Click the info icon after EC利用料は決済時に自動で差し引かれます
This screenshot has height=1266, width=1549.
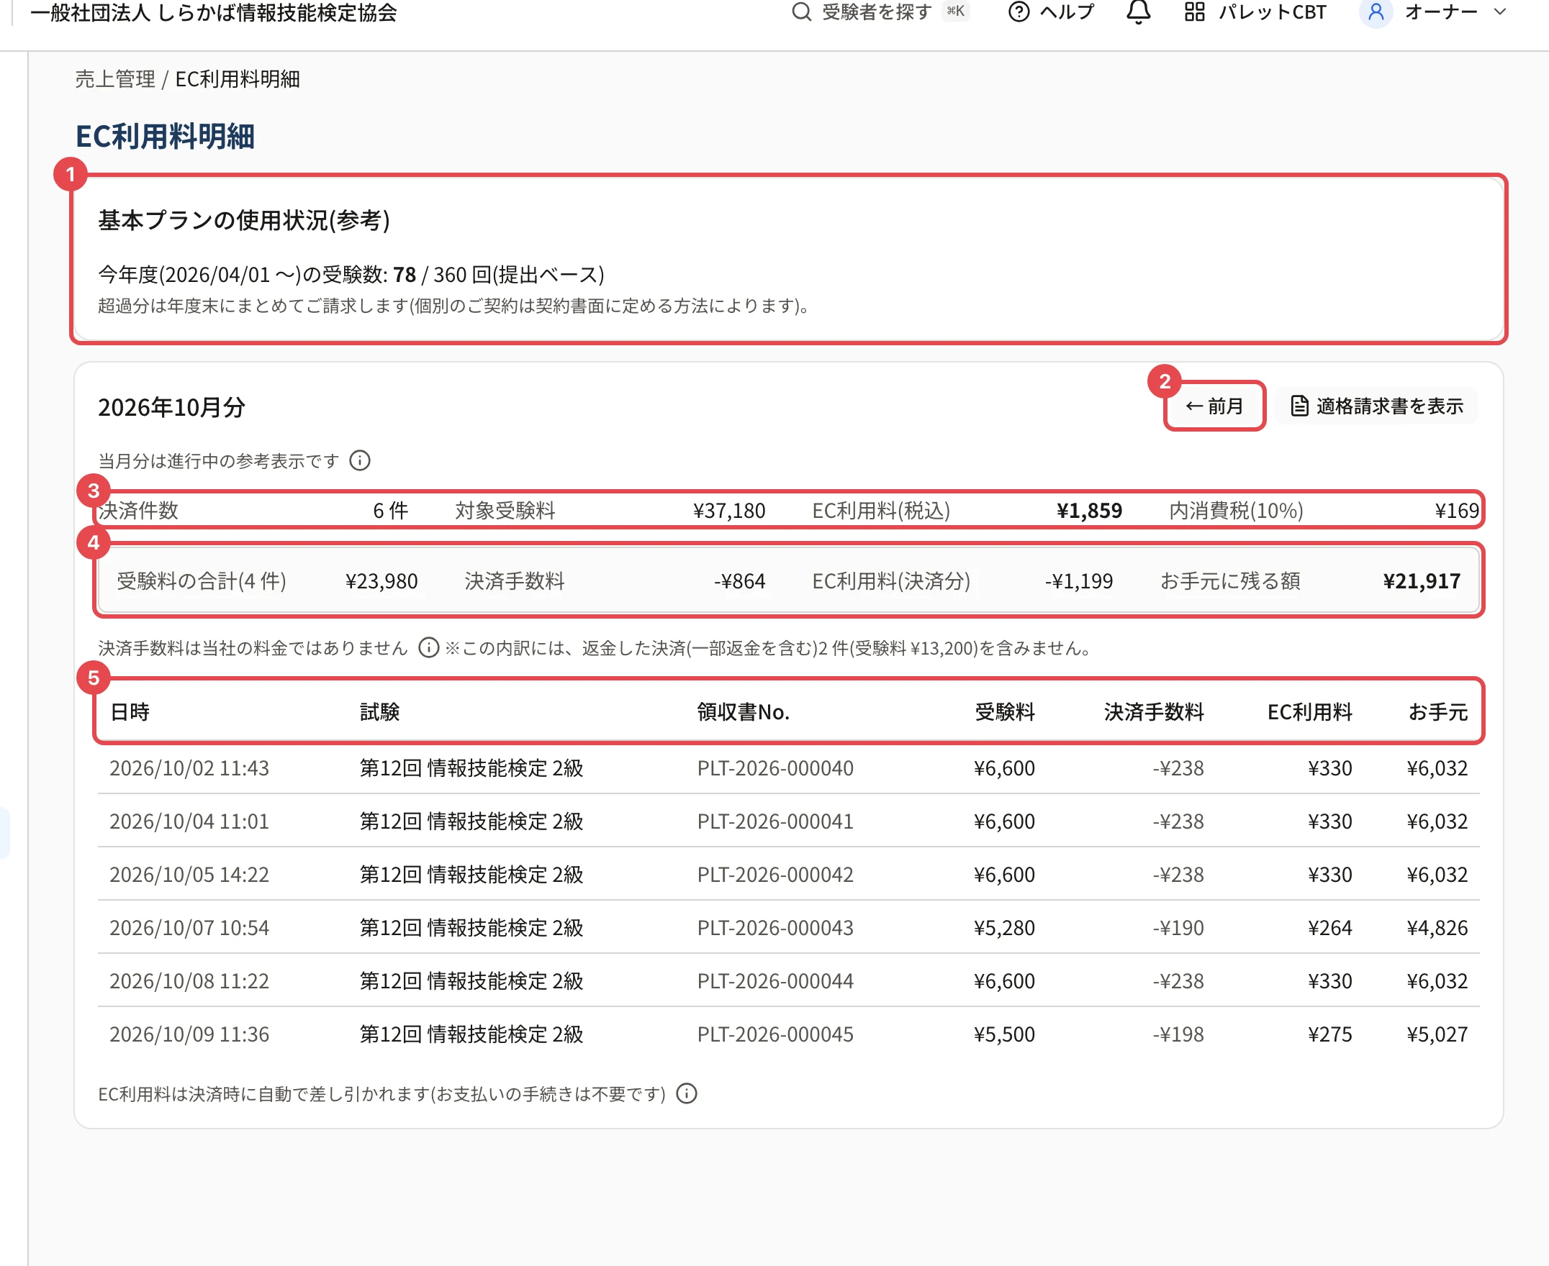point(687,1093)
